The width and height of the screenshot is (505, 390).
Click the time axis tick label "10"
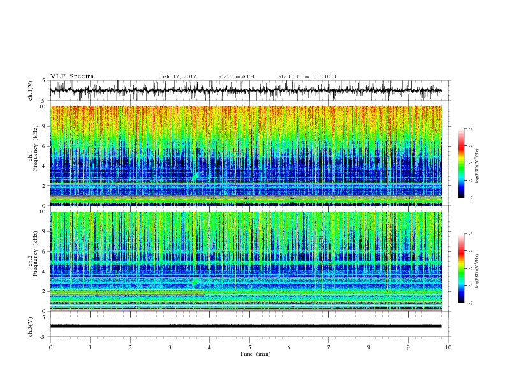pyautogui.click(x=448, y=347)
